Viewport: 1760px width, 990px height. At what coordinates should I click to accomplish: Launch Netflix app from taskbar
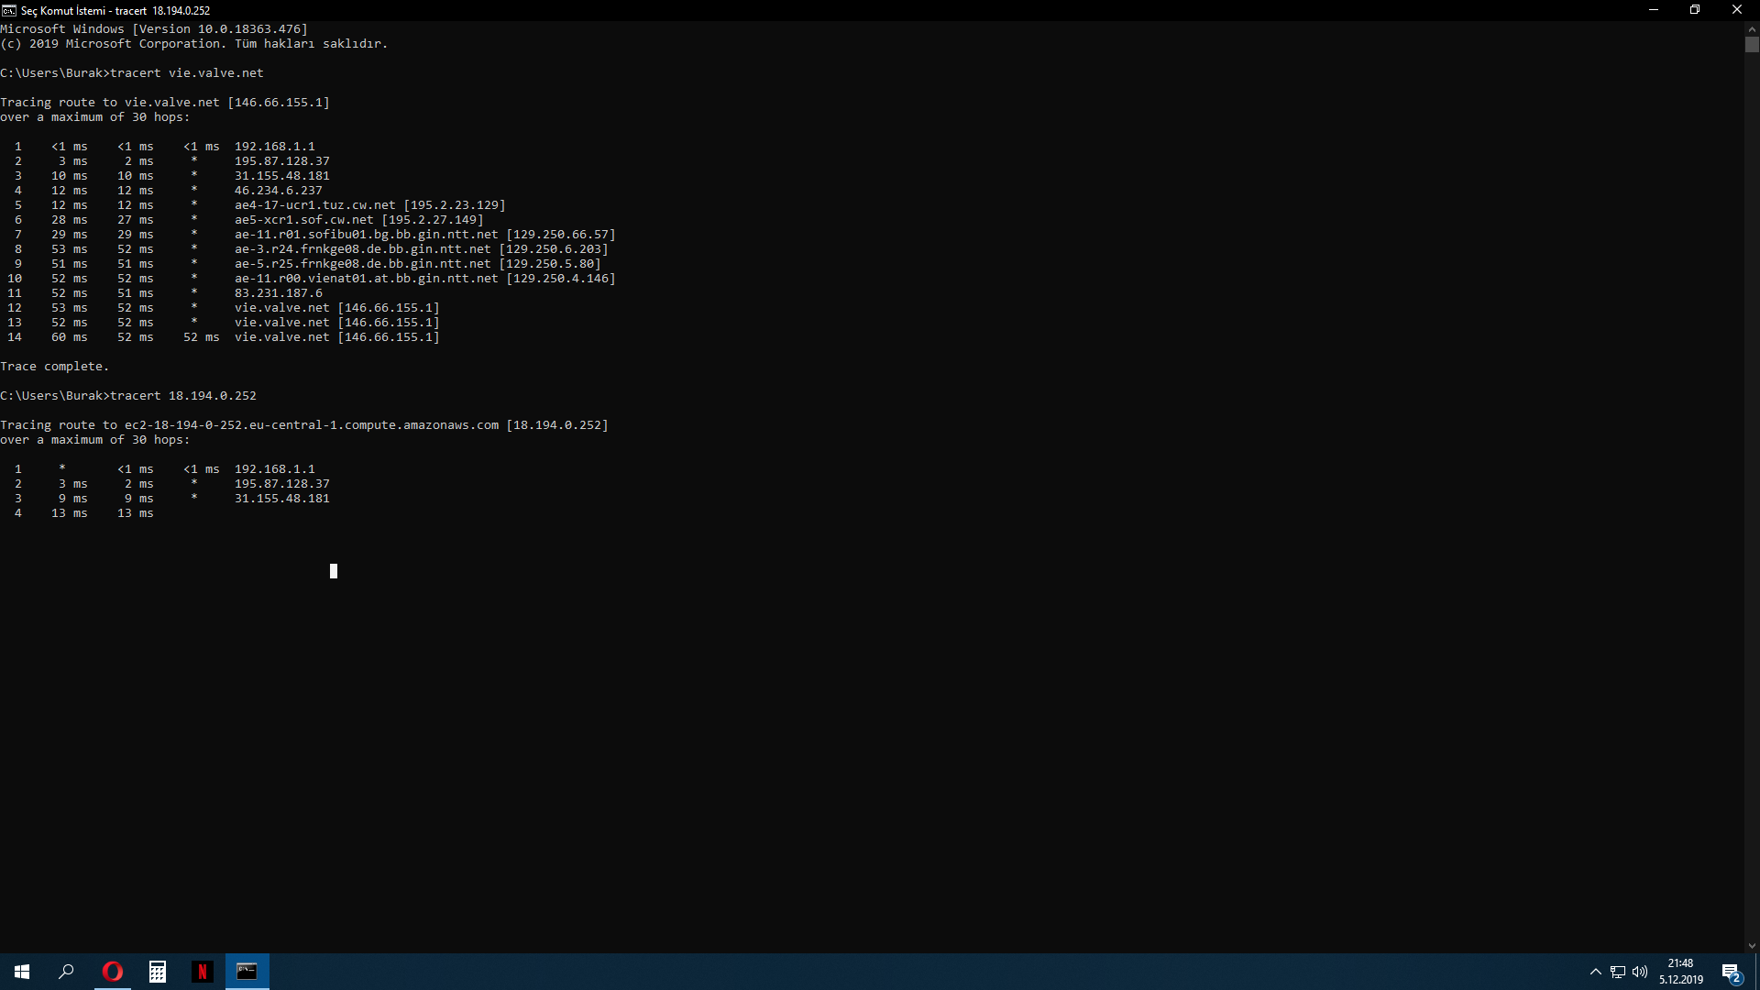tap(203, 972)
